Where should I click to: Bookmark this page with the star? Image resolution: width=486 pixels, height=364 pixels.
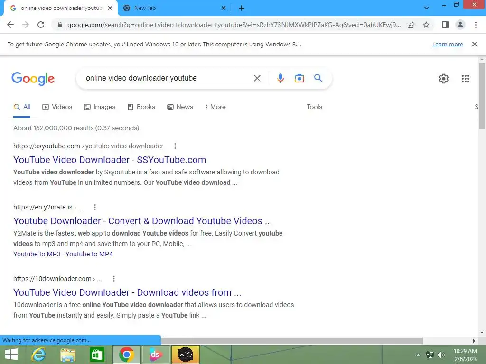pos(426,25)
